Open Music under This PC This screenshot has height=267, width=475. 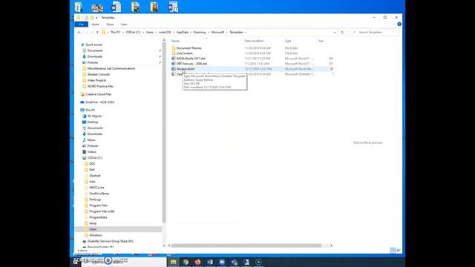click(91, 140)
